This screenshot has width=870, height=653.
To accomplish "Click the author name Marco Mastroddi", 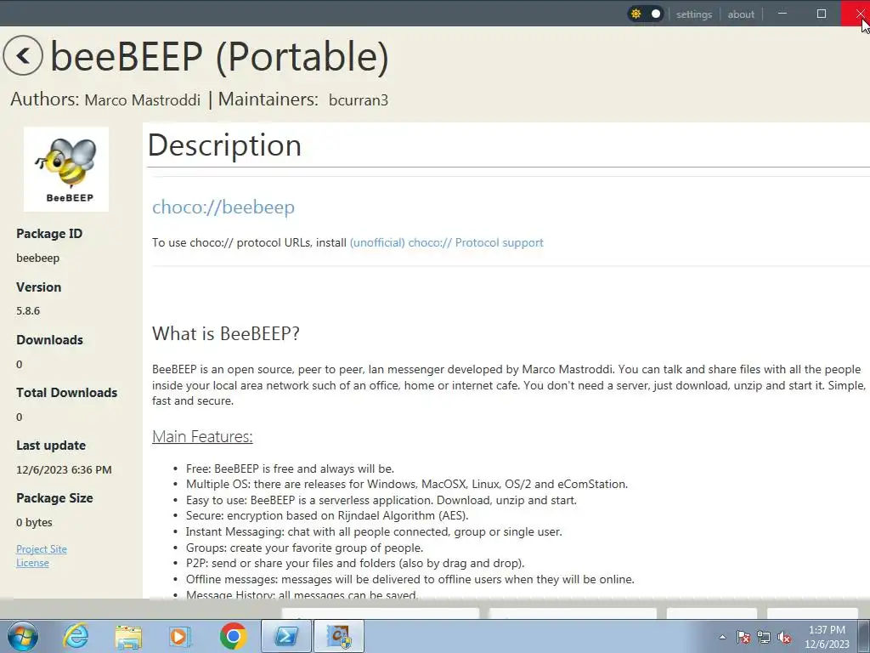I will click(x=142, y=100).
